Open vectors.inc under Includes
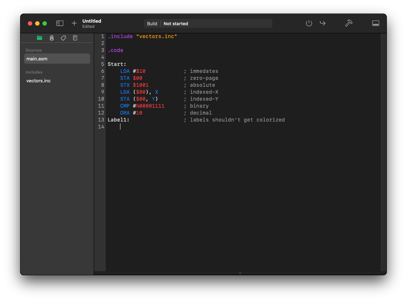 (38, 81)
